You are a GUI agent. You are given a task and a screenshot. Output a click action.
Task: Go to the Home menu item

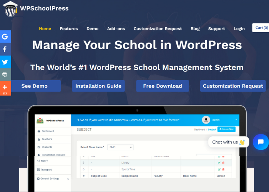click(x=45, y=29)
